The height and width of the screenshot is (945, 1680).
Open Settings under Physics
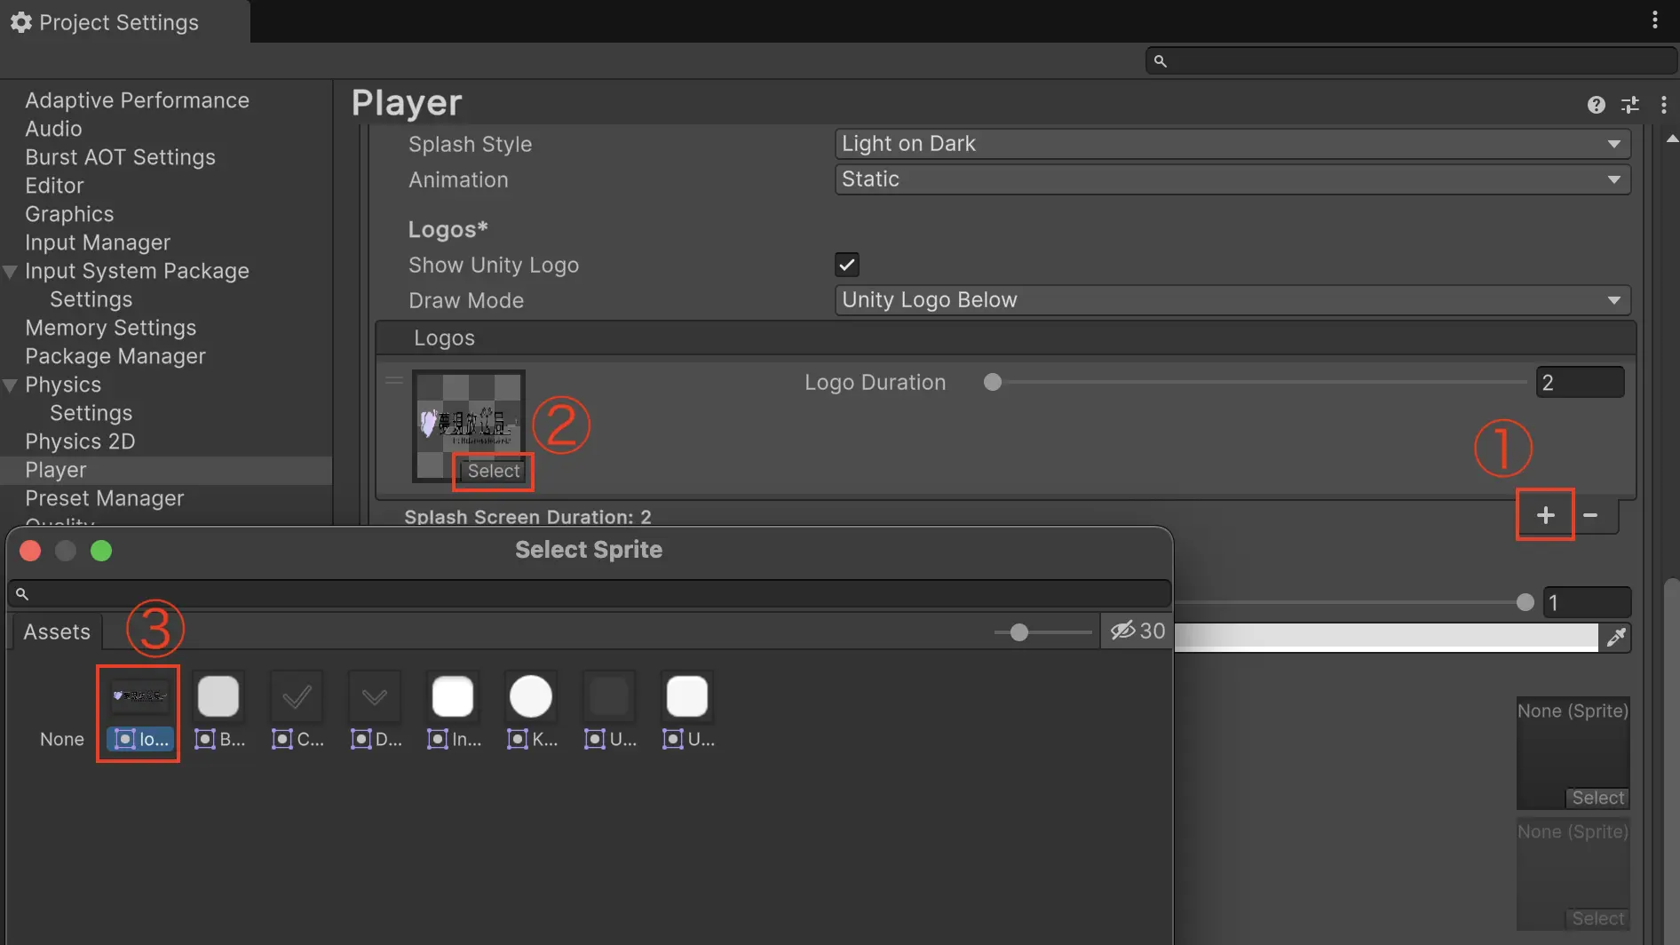point(91,413)
